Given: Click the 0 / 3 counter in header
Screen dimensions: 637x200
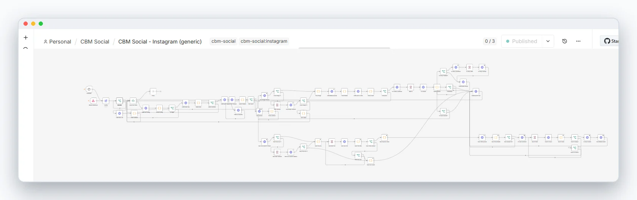Looking at the screenshot, I should point(490,41).
